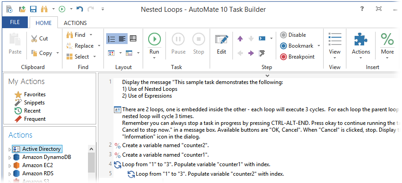This screenshot has height=183, width=402.
Task: Expand the Amazon RDS tree node
Action: 10,173
